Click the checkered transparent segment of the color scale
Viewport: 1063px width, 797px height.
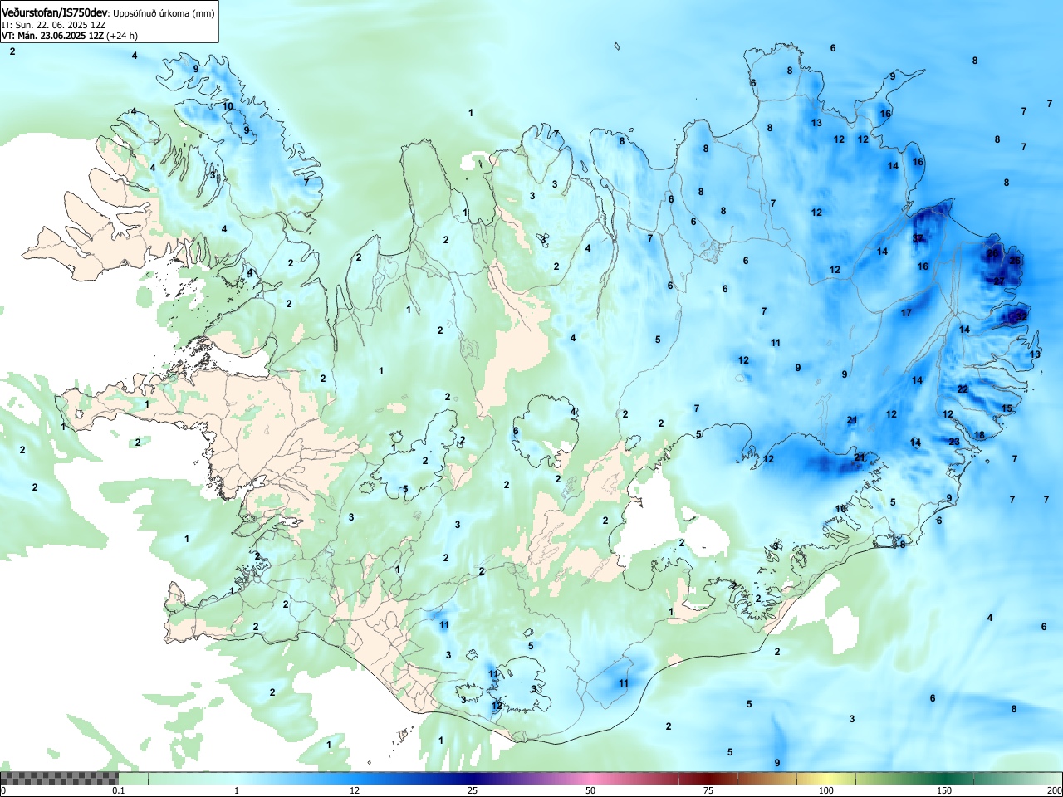coord(59,778)
